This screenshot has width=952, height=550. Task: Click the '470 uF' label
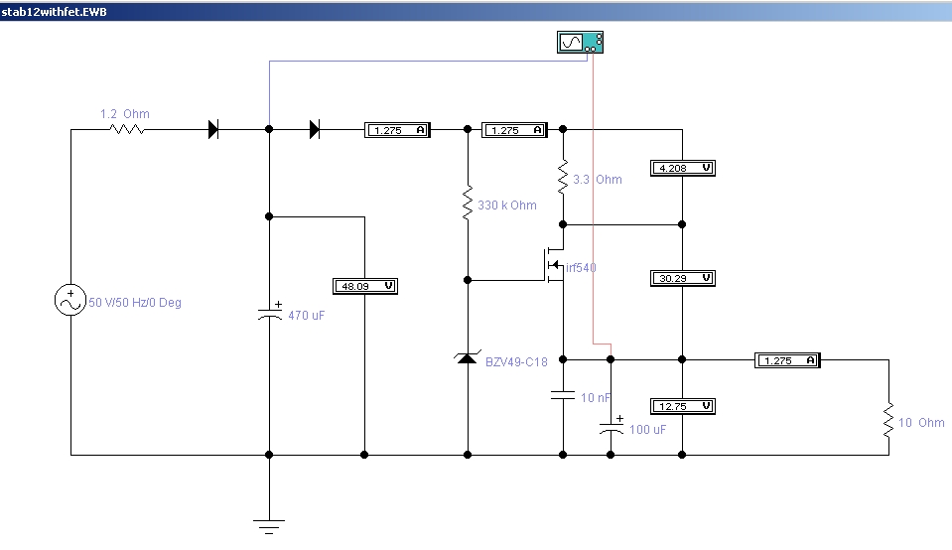point(307,316)
